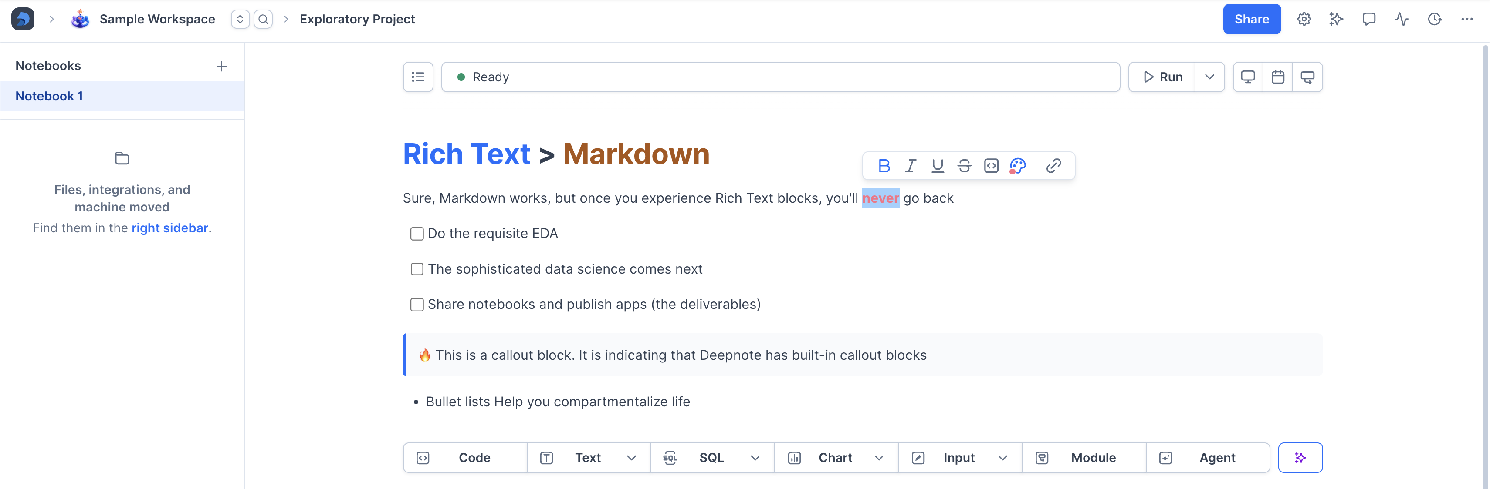Expand the Text block type dropdown
The image size is (1490, 489).
632,458
